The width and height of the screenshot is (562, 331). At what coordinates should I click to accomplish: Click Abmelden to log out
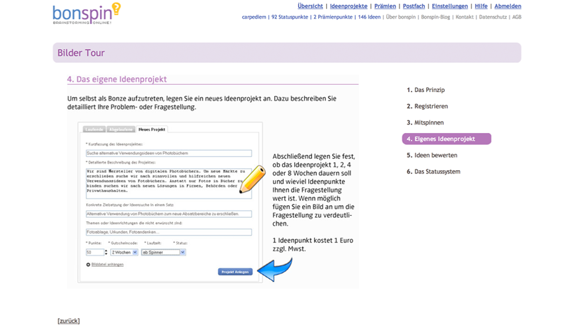click(508, 6)
